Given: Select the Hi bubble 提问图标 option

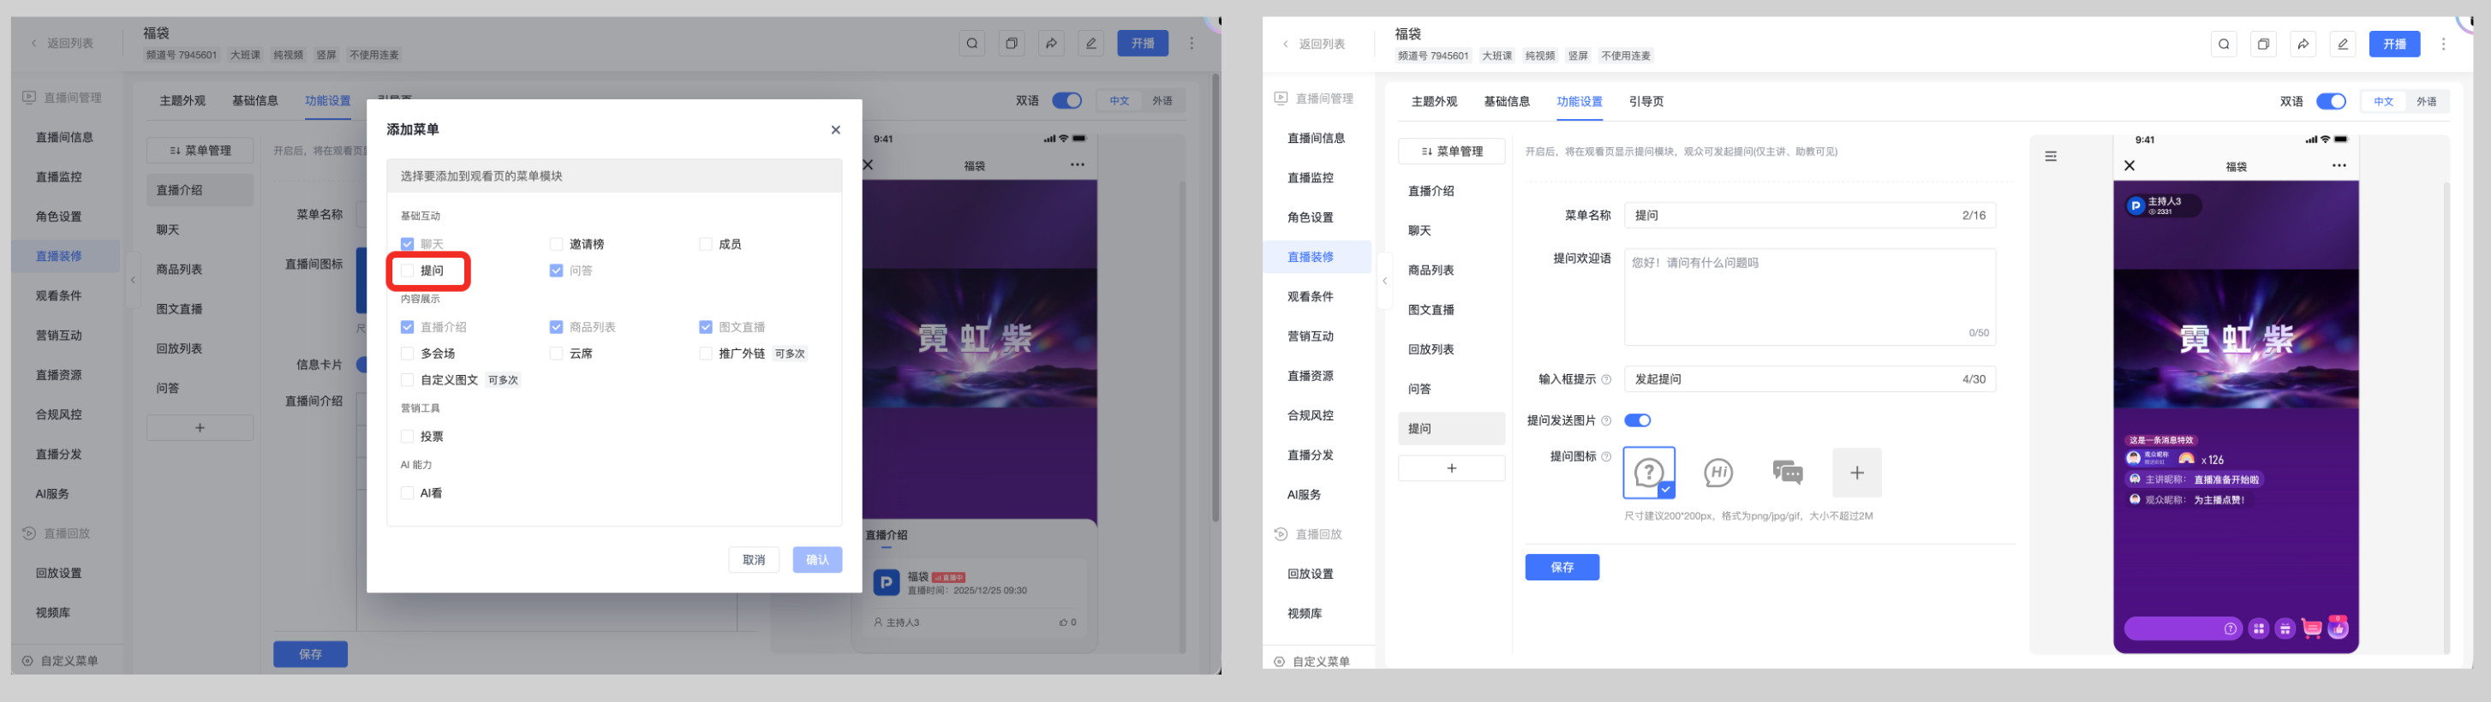Looking at the screenshot, I should [x=1717, y=473].
